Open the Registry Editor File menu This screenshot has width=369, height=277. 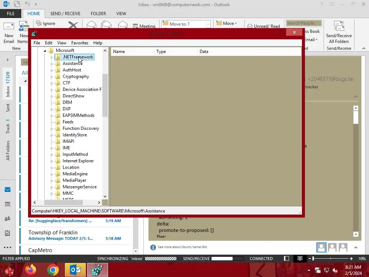click(37, 43)
